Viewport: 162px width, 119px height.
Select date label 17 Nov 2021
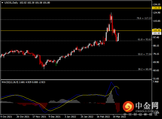pos(39,117)
